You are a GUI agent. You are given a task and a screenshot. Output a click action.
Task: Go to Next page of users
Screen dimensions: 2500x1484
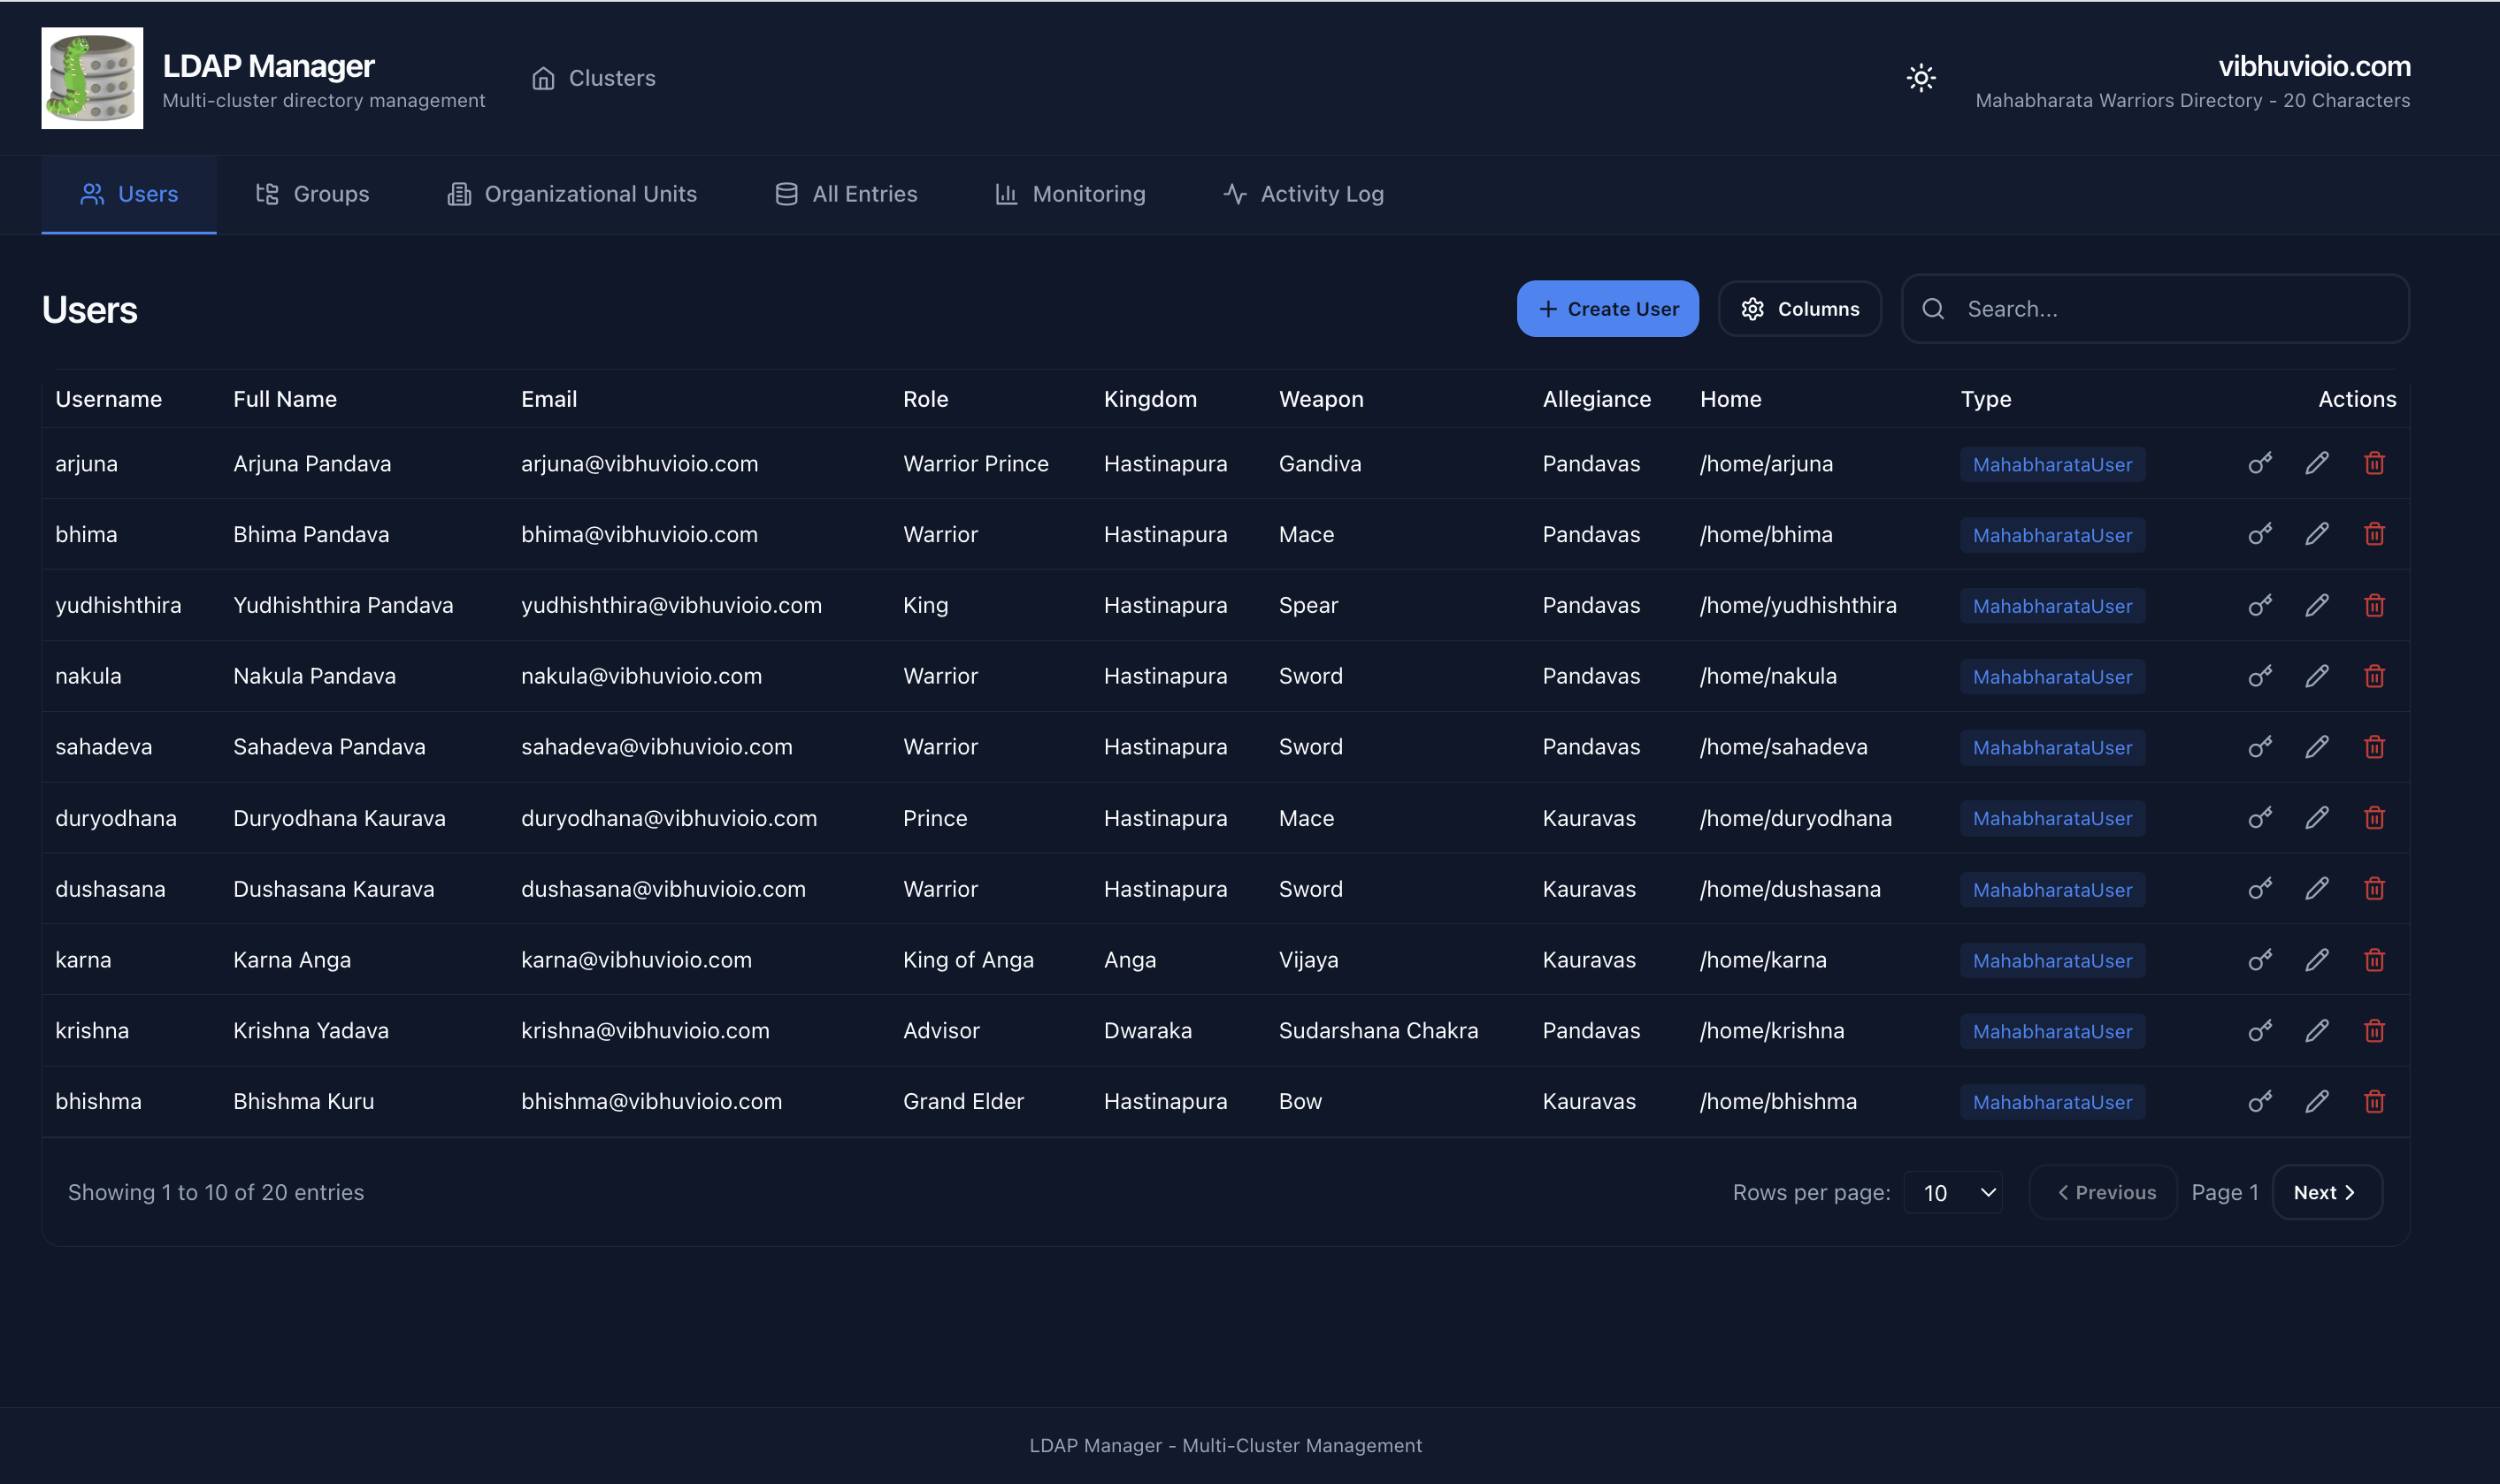coord(2326,1192)
